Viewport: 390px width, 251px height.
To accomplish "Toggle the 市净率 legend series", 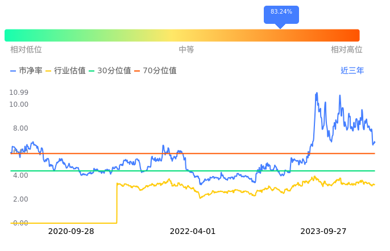I will [26, 71].
